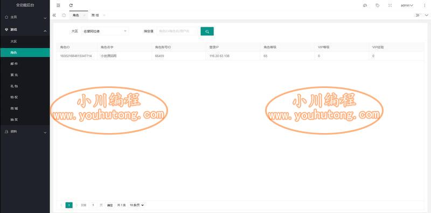Open the vertical three-dot more menu
431x213 pixels.
(x=425, y=5)
